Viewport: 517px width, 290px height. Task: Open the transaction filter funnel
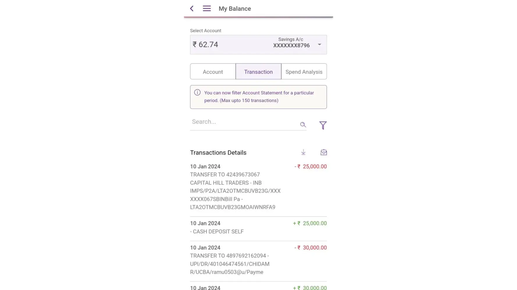323,125
